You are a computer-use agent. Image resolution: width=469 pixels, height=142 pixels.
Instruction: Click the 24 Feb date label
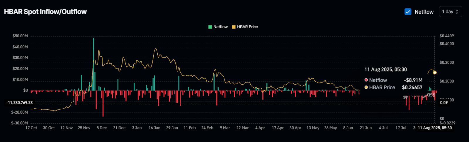coord(207,128)
